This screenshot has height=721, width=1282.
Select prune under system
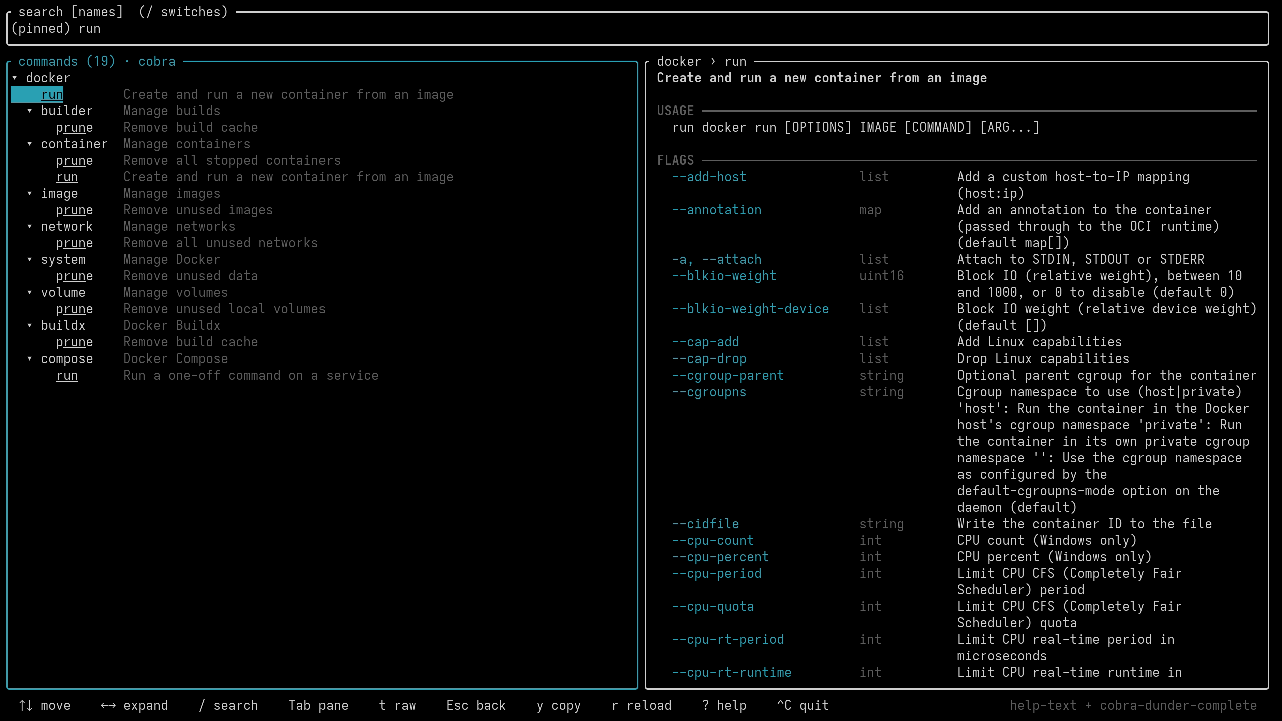pyautogui.click(x=74, y=276)
